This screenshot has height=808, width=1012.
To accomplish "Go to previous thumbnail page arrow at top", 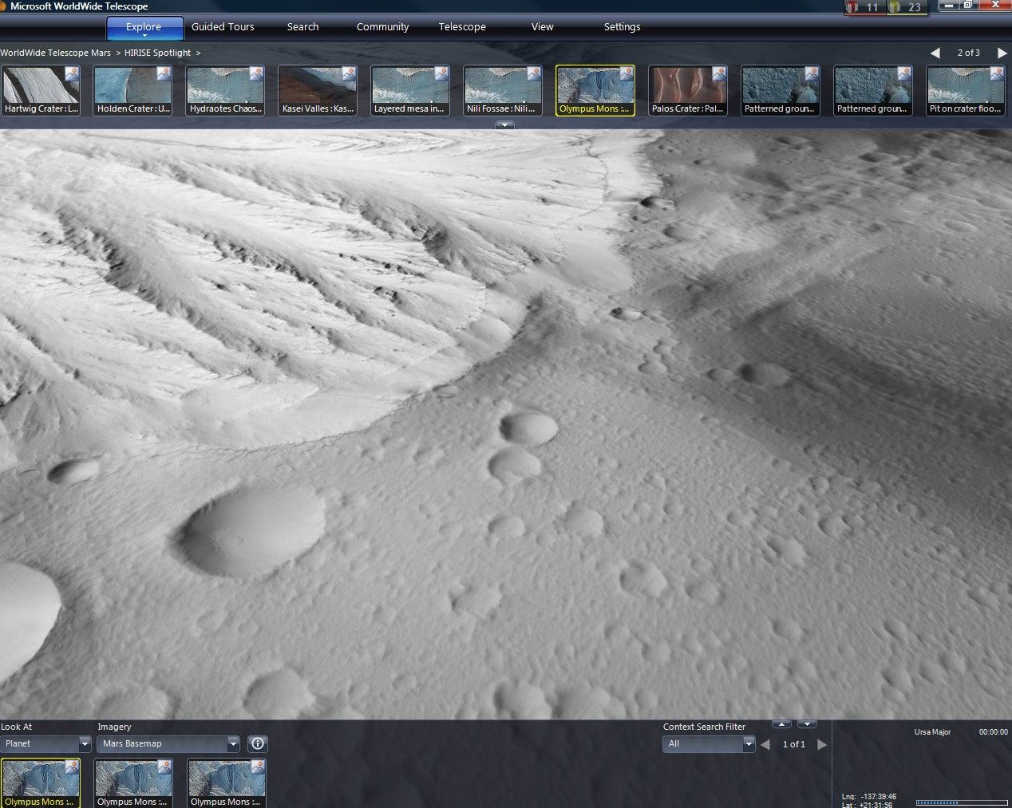I will [935, 53].
